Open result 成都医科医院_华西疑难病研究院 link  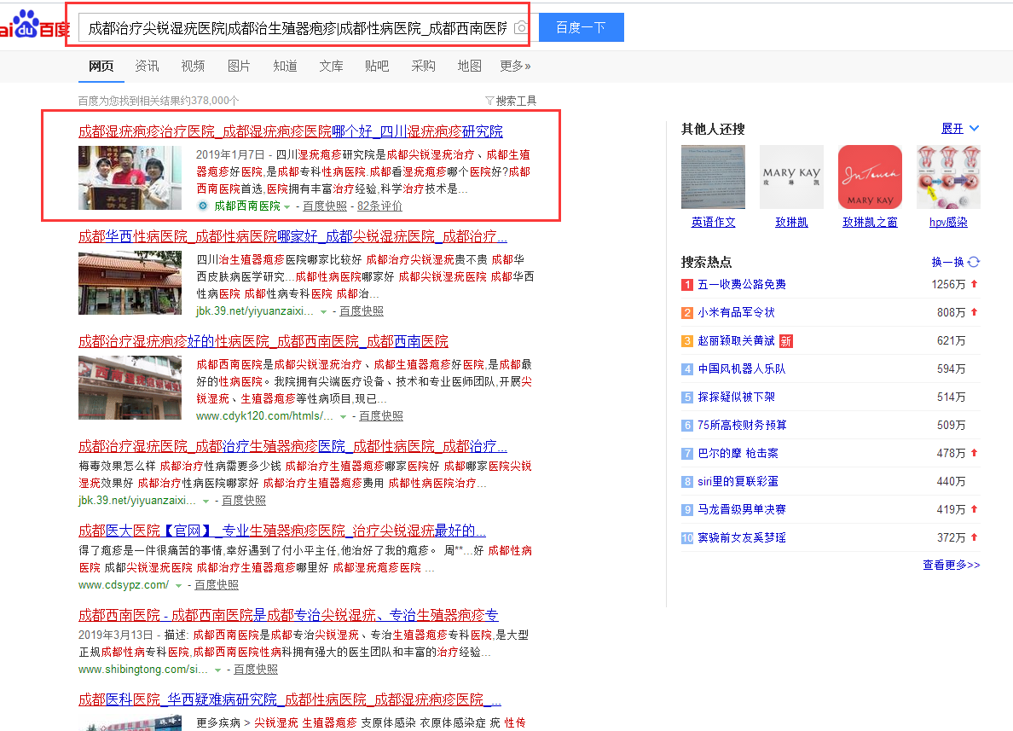[x=289, y=699]
